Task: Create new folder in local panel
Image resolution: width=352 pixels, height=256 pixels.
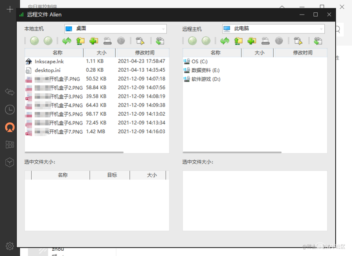Action: click(x=94, y=41)
